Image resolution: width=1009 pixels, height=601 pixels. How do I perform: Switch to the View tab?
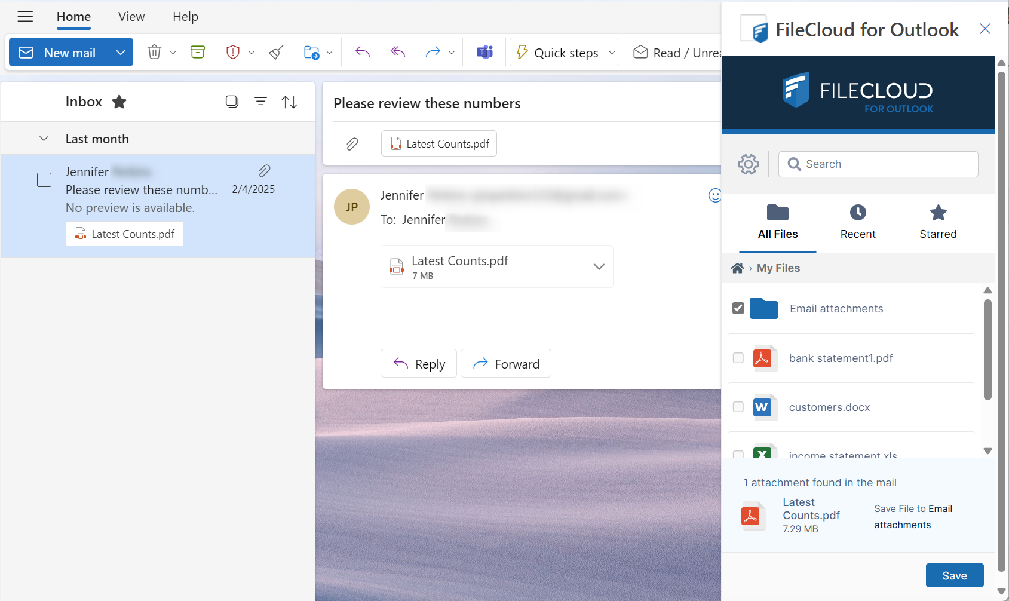[131, 17]
